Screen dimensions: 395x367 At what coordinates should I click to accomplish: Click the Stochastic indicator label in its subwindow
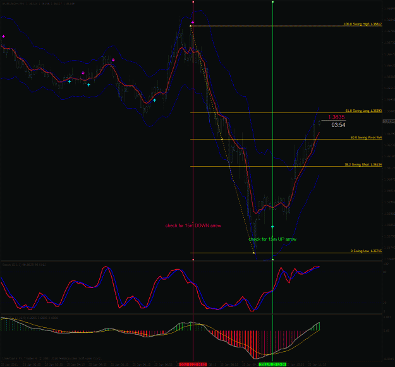(24, 265)
